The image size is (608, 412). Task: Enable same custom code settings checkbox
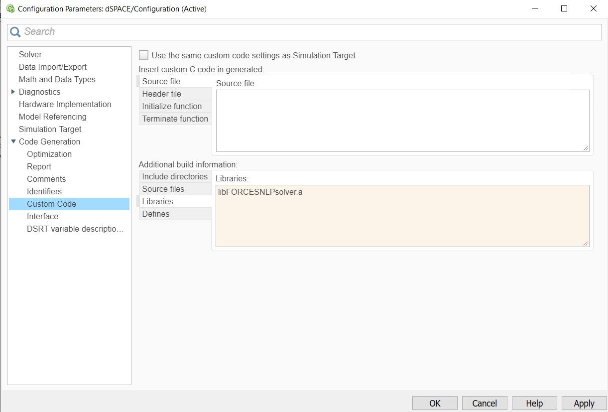[143, 55]
